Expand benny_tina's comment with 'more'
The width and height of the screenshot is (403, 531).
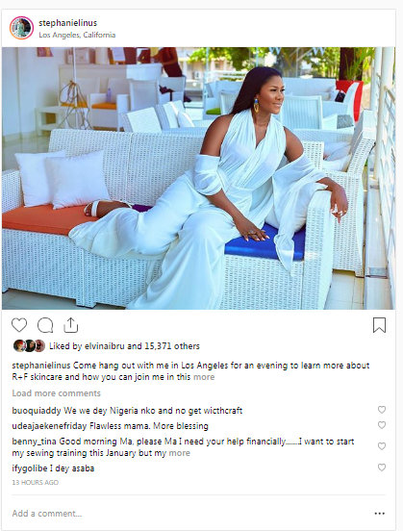[180, 453]
